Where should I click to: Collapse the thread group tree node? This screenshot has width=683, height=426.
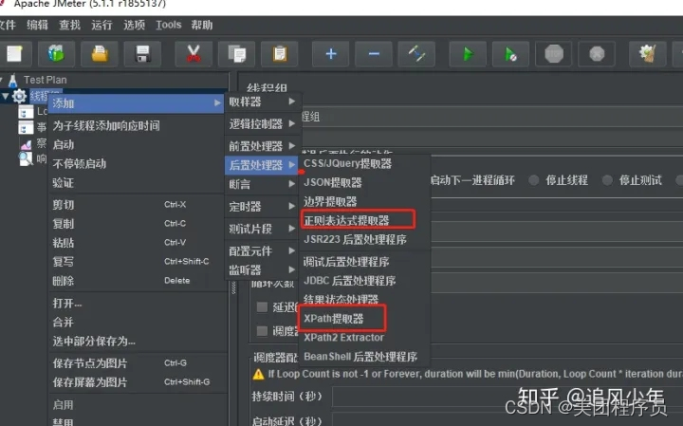click(6, 96)
